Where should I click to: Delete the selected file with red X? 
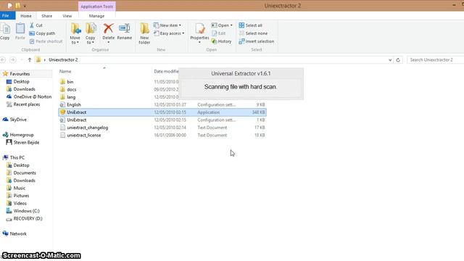[x=108, y=33]
